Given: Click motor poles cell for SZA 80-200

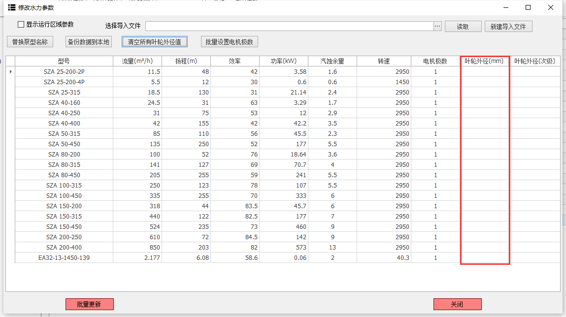Looking at the screenshot, I should 435,155.
